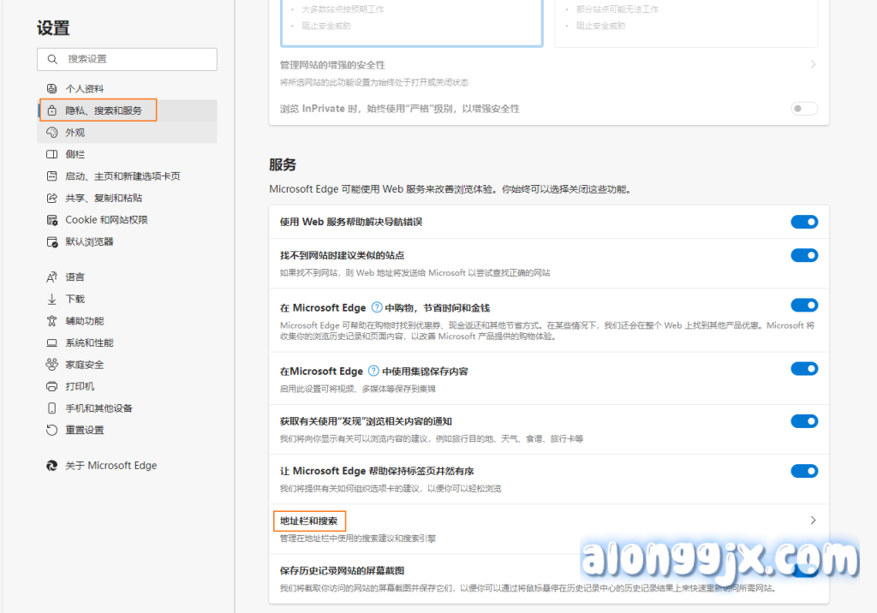877x613 pixels.
Task: Go to 系统和性能 settings page
Action: coord(89,342)
